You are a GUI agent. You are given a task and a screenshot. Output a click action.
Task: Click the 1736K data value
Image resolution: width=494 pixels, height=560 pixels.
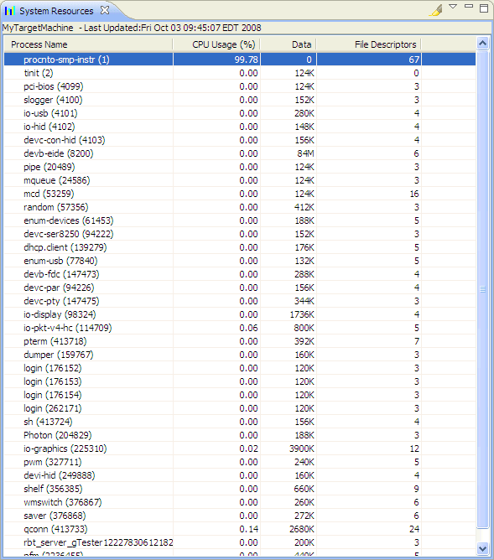pos(302,314)
